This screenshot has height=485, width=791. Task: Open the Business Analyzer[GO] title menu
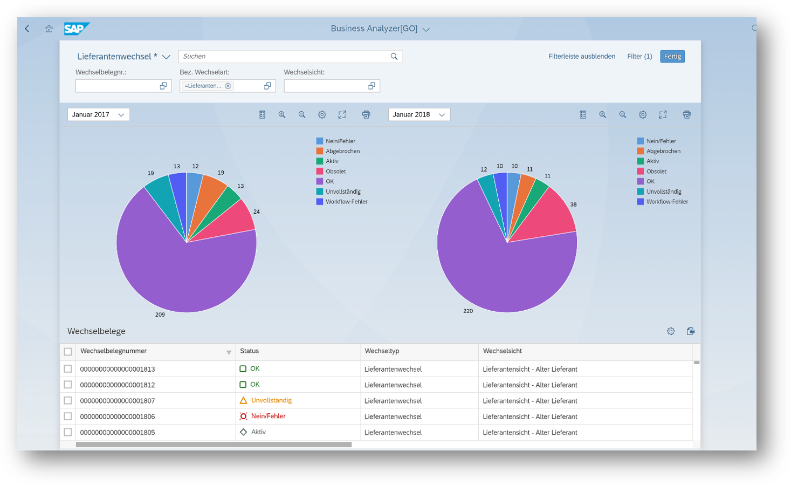click(x=426, y=29)
